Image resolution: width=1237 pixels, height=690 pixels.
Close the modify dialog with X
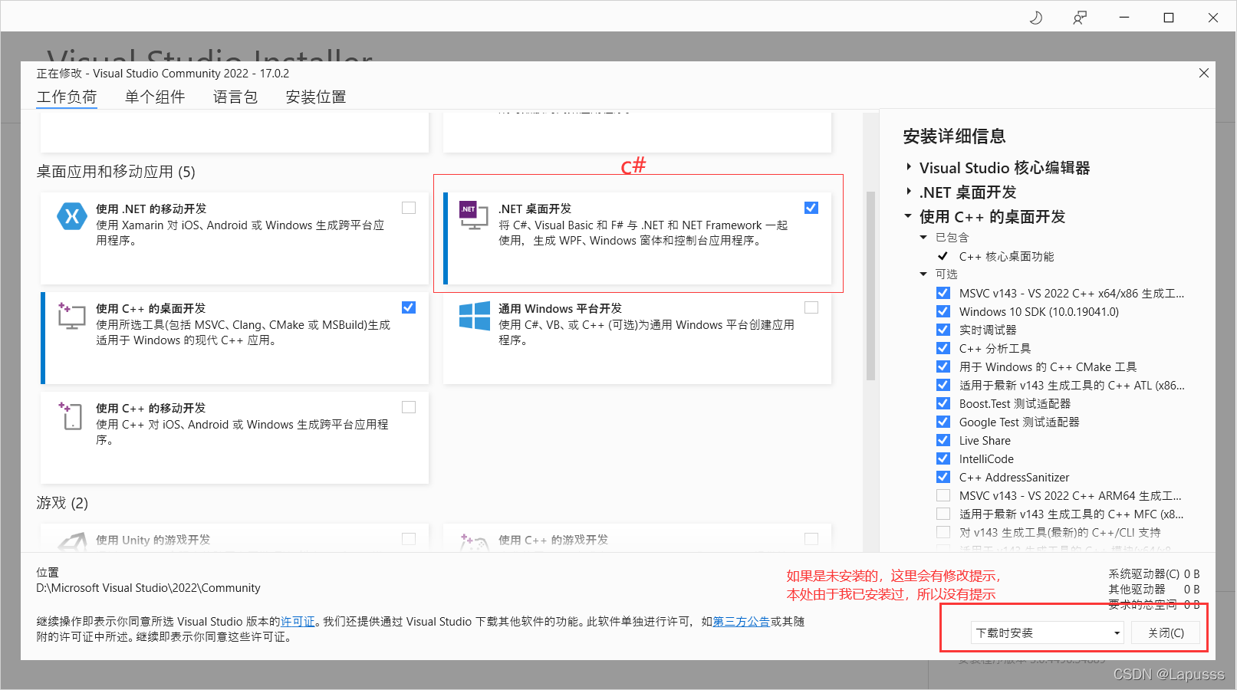point(1204,73)
